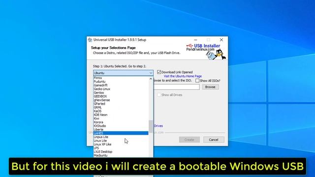This screenshot has width=315, height=177.
Task: Click the Universal USB Installer title icon
Action: coord(90,40)
